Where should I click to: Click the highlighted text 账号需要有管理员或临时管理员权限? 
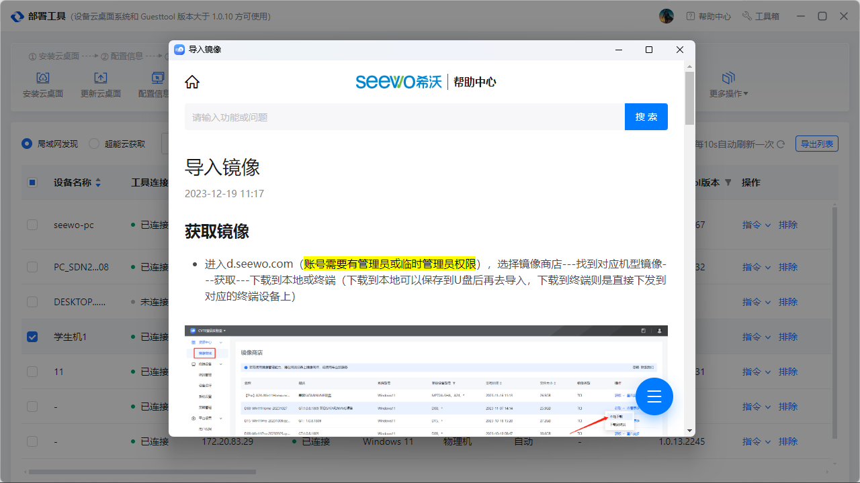tap(390, 264)
